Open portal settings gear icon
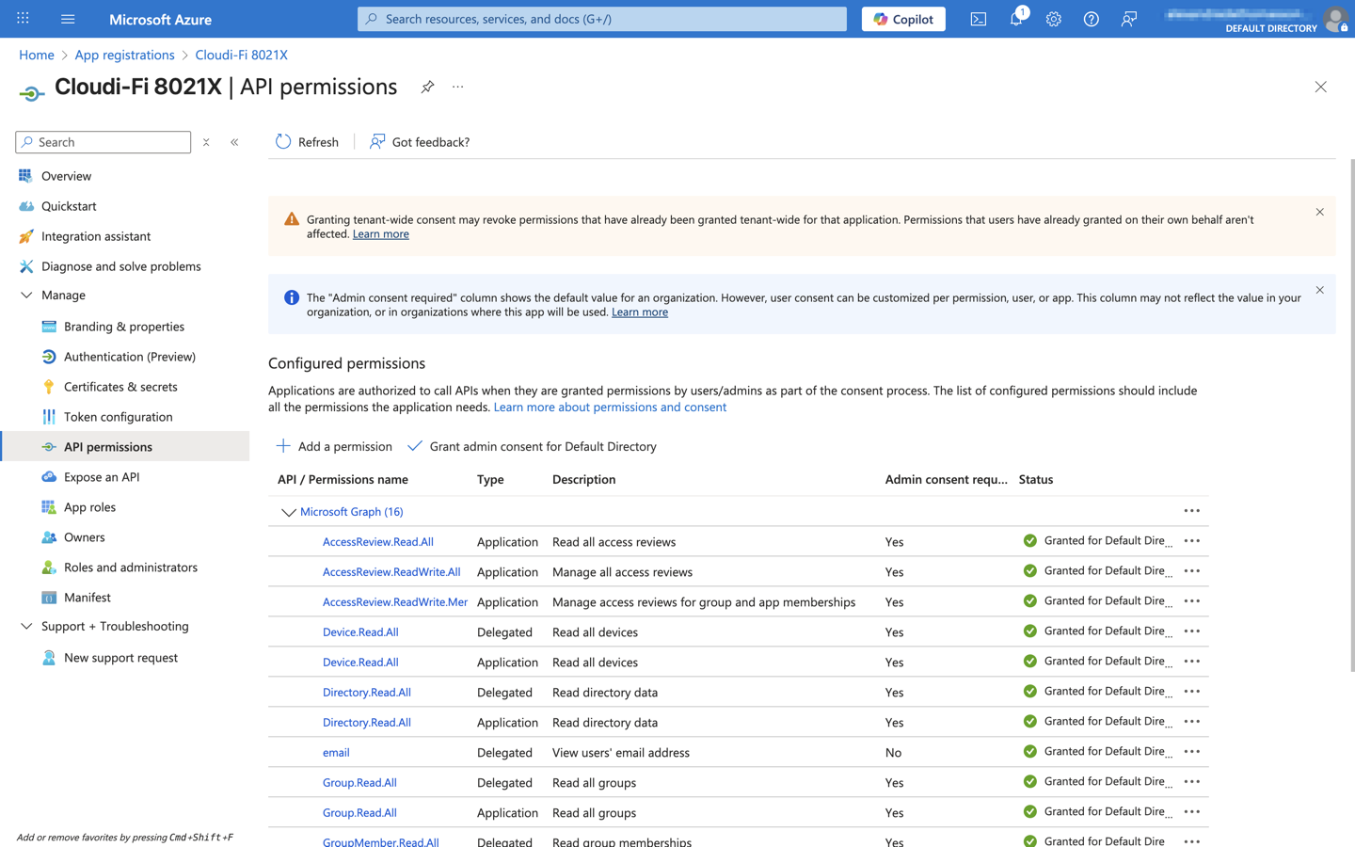This screenshot has height=847, width=1355. [x=1054, y=19]
